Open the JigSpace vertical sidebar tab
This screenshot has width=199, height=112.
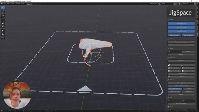[x=198, y=34]
